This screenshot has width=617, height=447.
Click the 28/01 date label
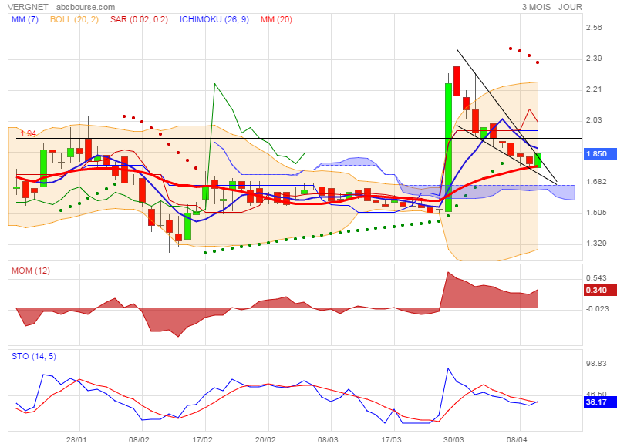click(x=76, y=439)
